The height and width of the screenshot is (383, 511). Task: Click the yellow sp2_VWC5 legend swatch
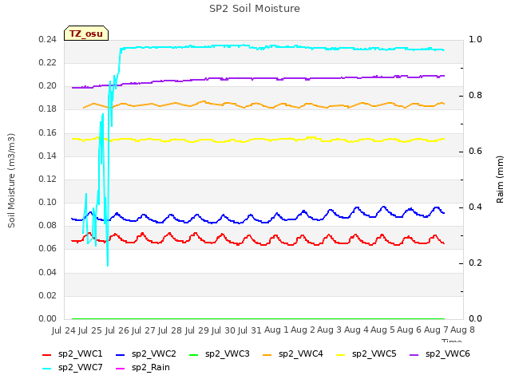click(x=341, y=354)
